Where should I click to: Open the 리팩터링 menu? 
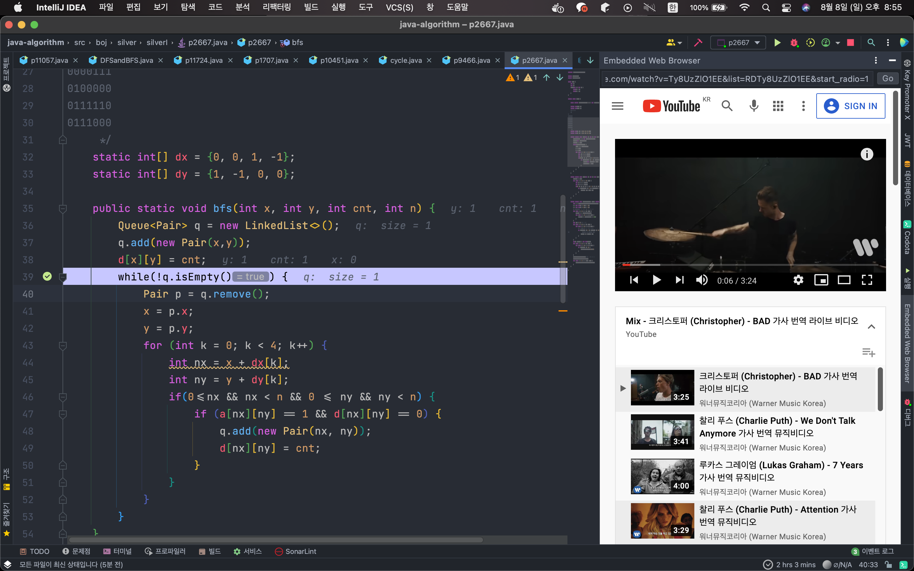276,7
